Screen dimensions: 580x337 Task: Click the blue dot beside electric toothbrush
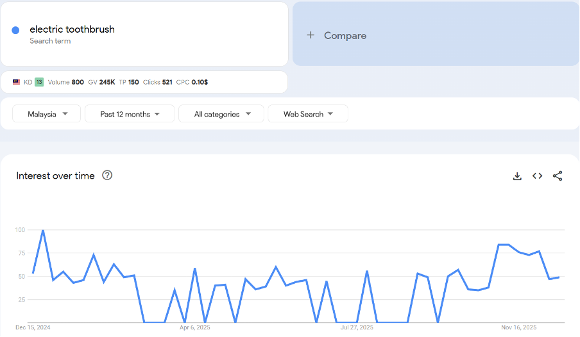pyautogui.click(x=15, y=30)
